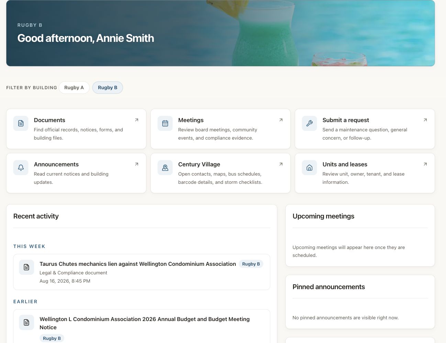446x343 pixels.
Task: Click the Units and leases house icon
Action: pyautogui.click(x=310, y=167)
